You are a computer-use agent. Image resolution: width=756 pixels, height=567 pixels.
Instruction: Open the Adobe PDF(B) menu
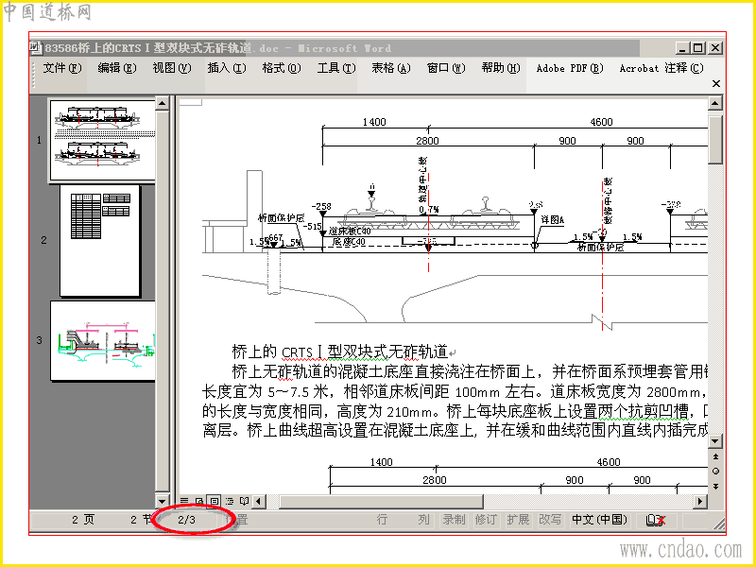click(570, 68)
